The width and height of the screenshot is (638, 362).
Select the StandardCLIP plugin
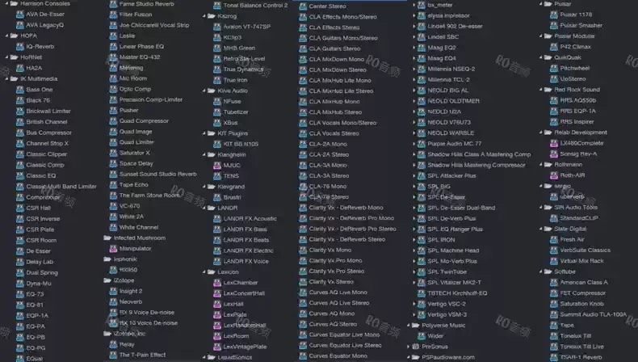579,218
